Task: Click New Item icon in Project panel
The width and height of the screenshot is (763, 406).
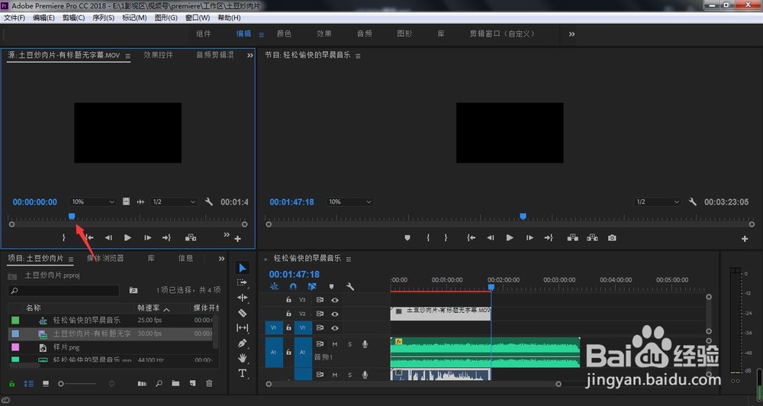Action: (193, 384)
